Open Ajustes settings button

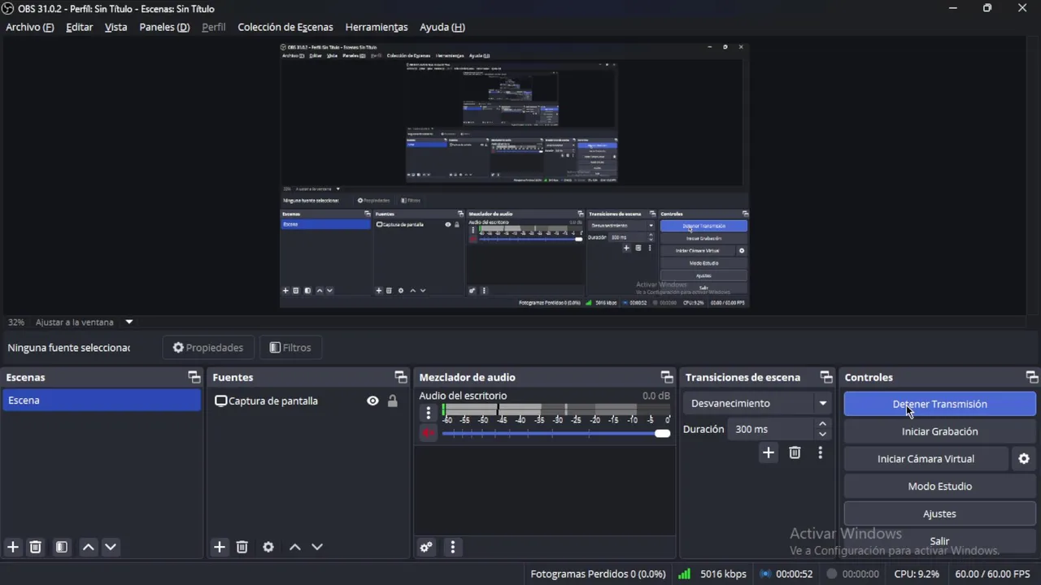coord(939,513)
